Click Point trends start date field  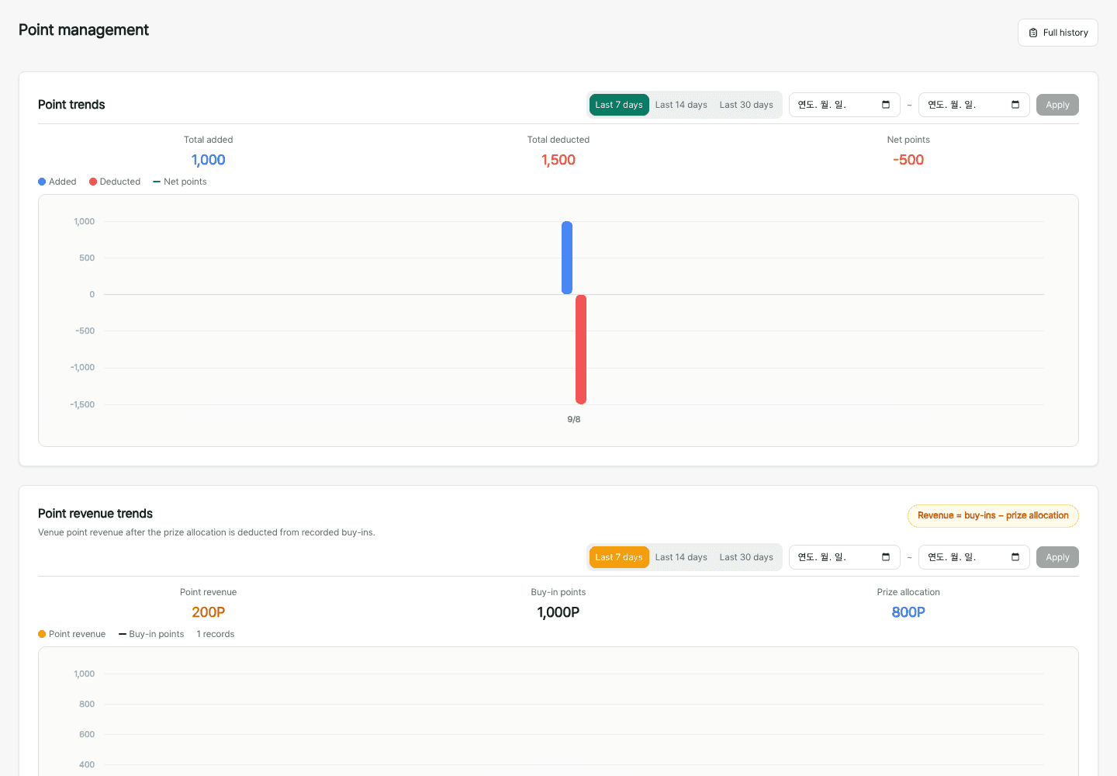click(844, 105)
